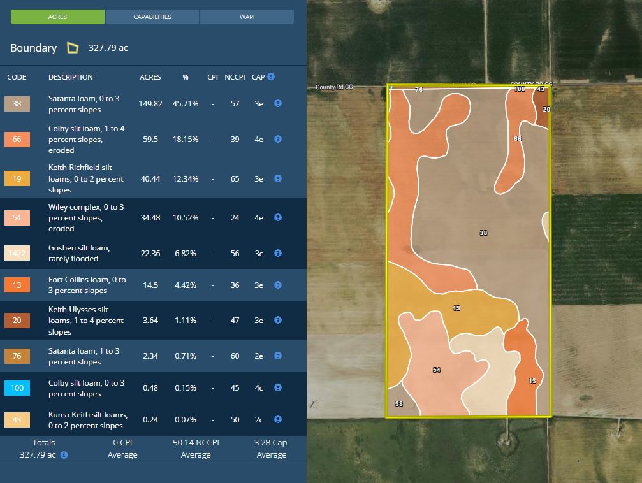Click Colby silt loam eroded description
This screenshot has width=642, height=483.
[x=86, y=140]
